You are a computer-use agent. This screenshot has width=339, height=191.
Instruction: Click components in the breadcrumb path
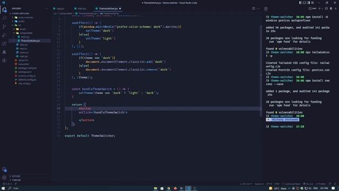pos(66,13)
